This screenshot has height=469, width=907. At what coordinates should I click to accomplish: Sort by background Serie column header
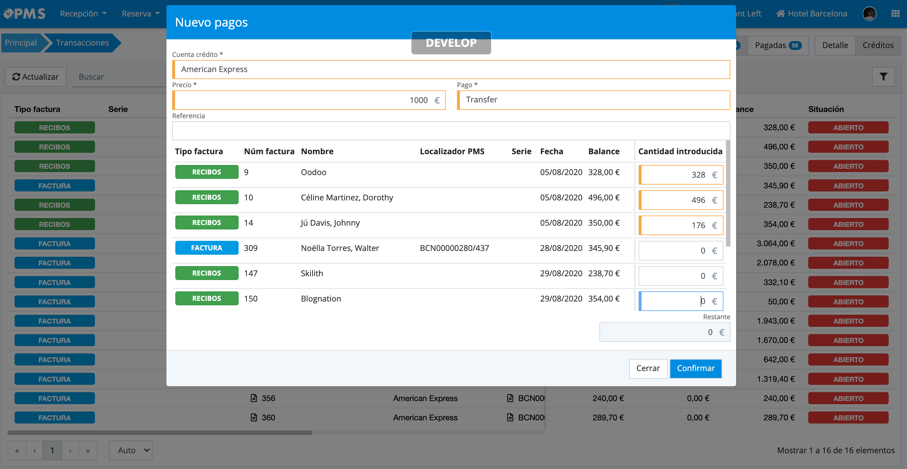pyautogui.click(x=118, y=109)
